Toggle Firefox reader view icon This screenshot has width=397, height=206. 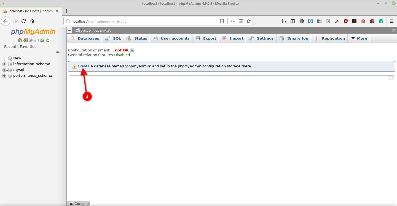tap(222, 21)
